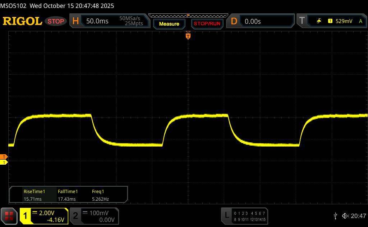Click the D horizontal delay icon
The width and height of the screenshot is (368, 227).
pos(234,21)
